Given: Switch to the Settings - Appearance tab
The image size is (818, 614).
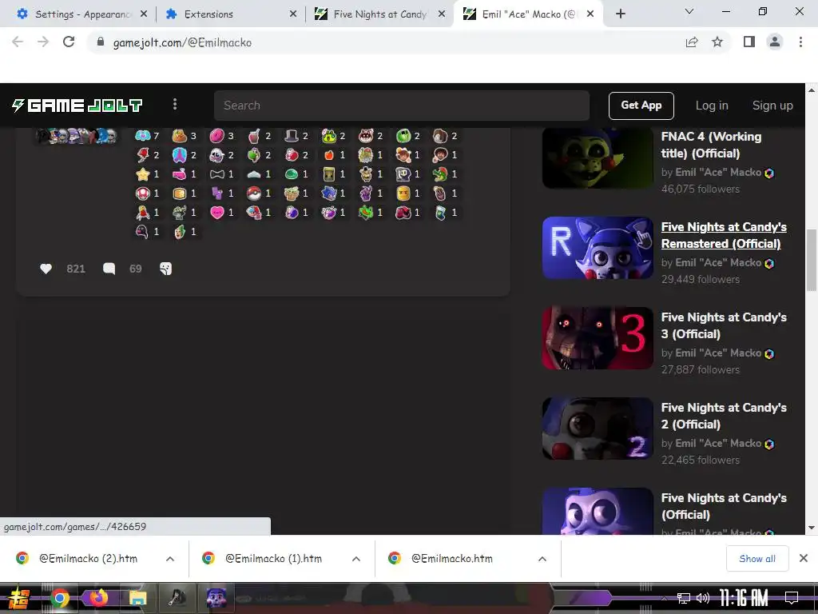Looking at the screenshot, I should coord(82,14).
